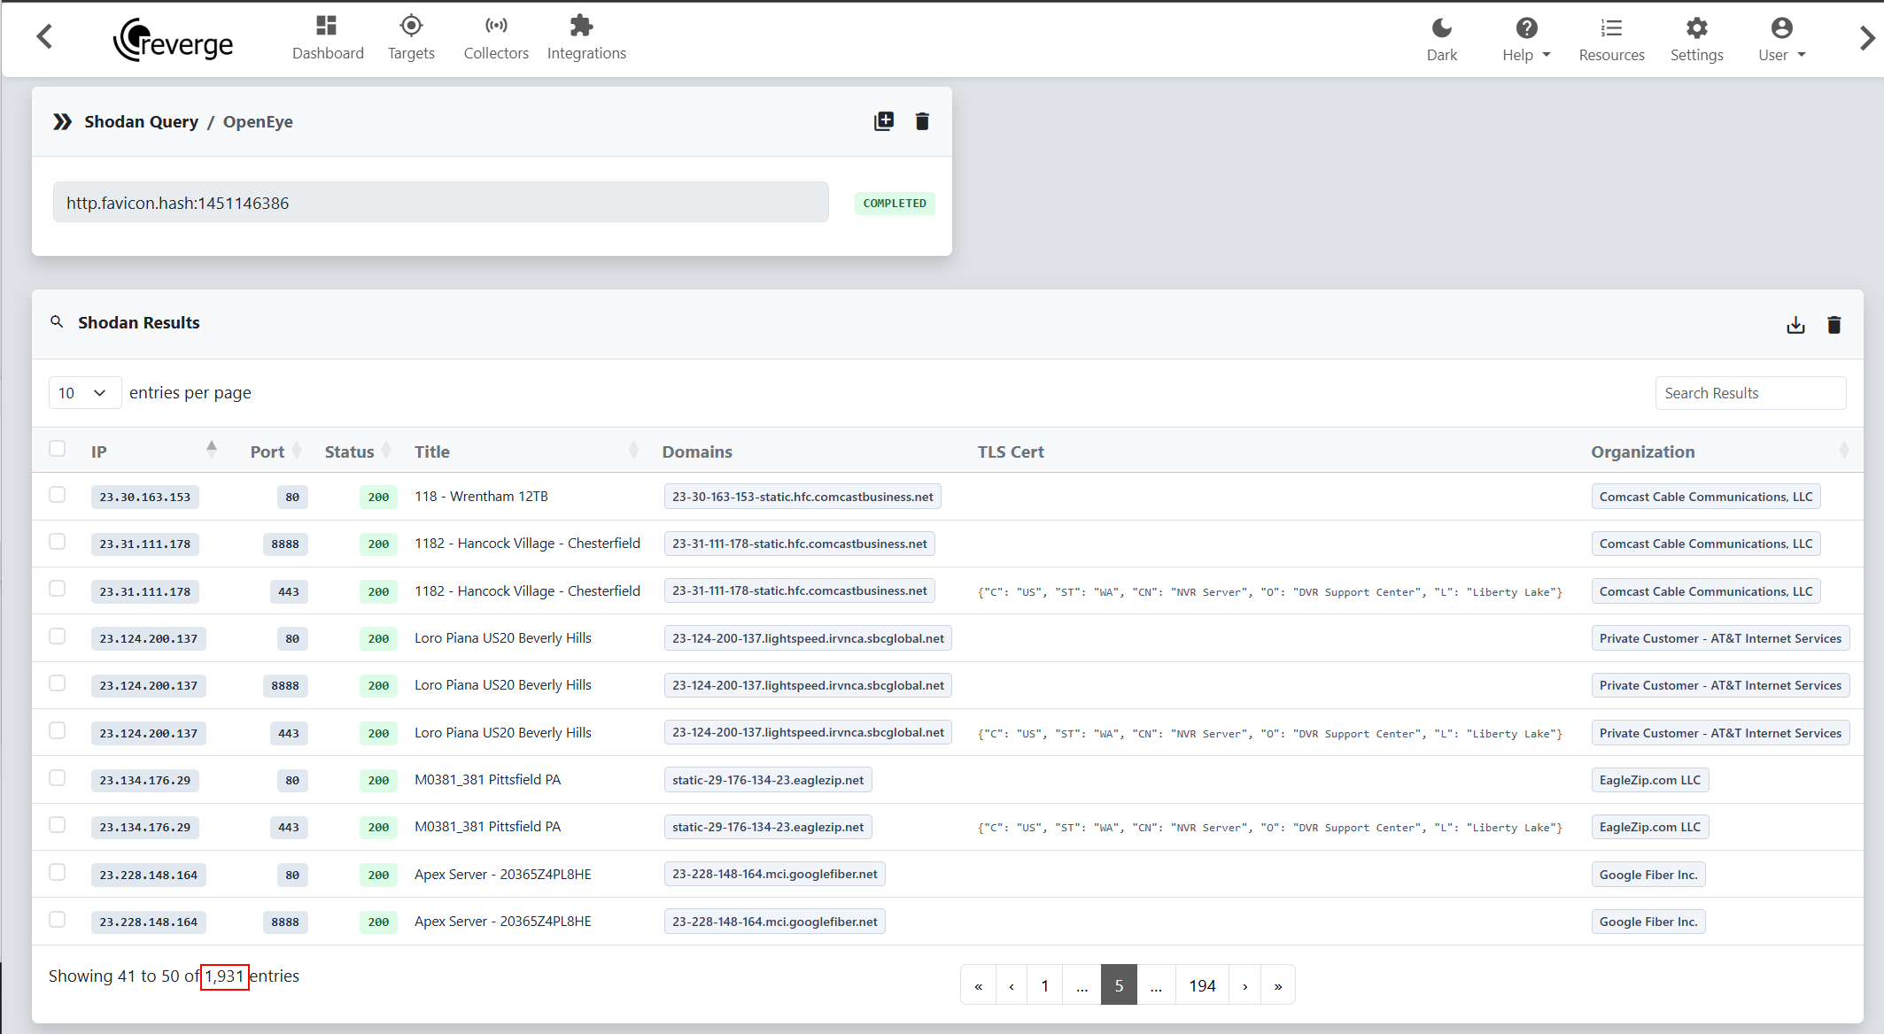Check the 23.31.111.178 port 8888 row
The height and width of the screenshot is (1034, 1884).
click(x=58, y=541)
